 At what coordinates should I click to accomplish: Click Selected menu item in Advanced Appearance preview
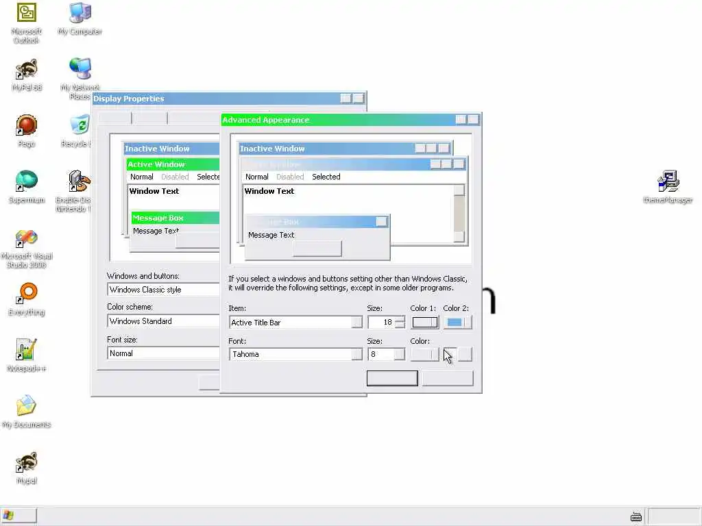(326, 177)
